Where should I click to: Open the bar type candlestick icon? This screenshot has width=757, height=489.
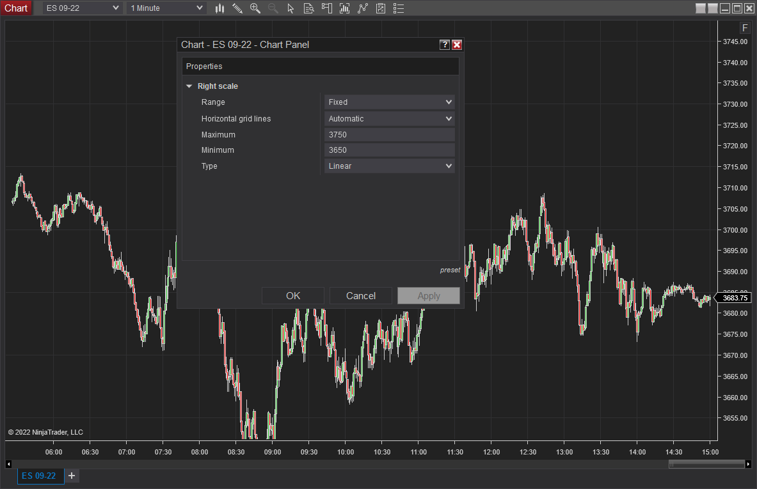tap(219, 8)
